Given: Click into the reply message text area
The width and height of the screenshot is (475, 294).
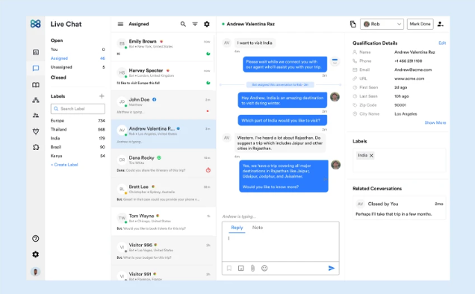Looking at the screenshot, I should click(281, 247).
